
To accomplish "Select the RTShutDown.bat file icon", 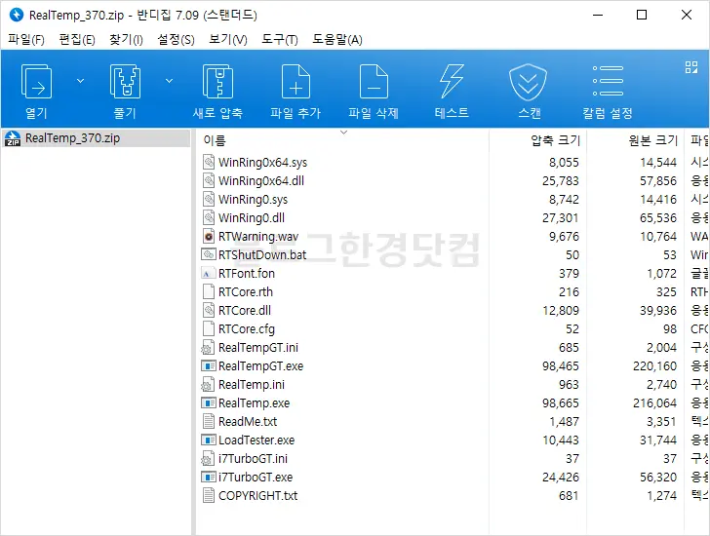I will 209,254.
